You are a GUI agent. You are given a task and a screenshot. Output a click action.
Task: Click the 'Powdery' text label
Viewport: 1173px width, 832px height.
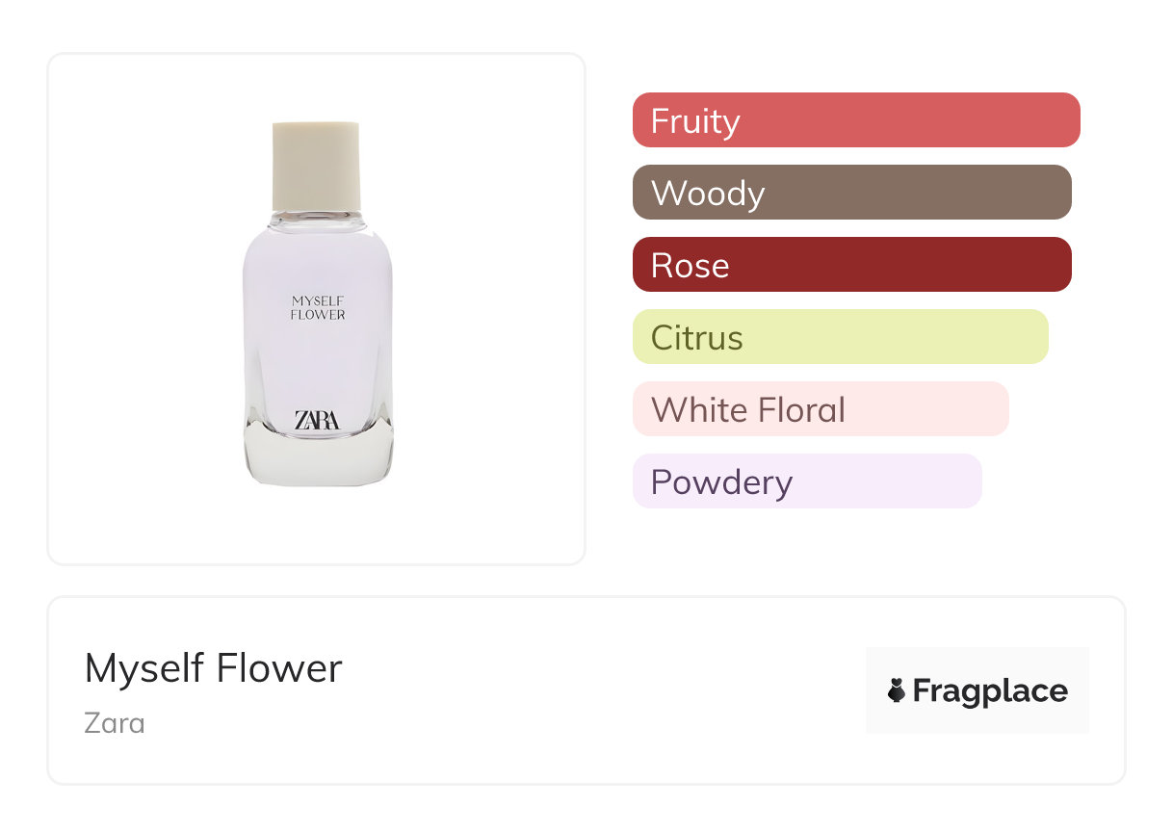tap(721, 481)
